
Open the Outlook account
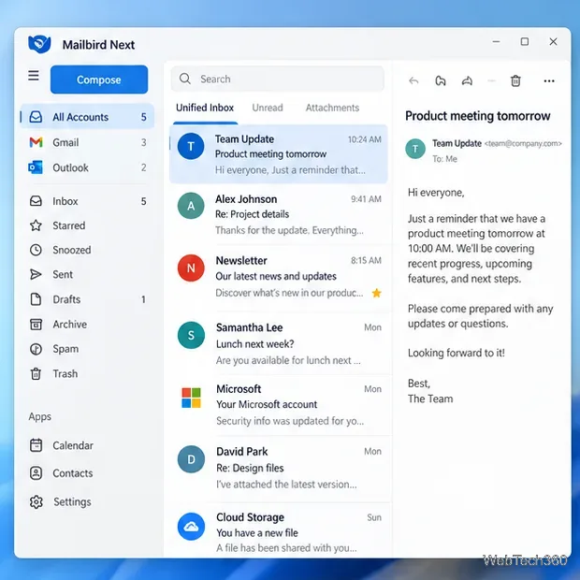click(x=87, y=167)
